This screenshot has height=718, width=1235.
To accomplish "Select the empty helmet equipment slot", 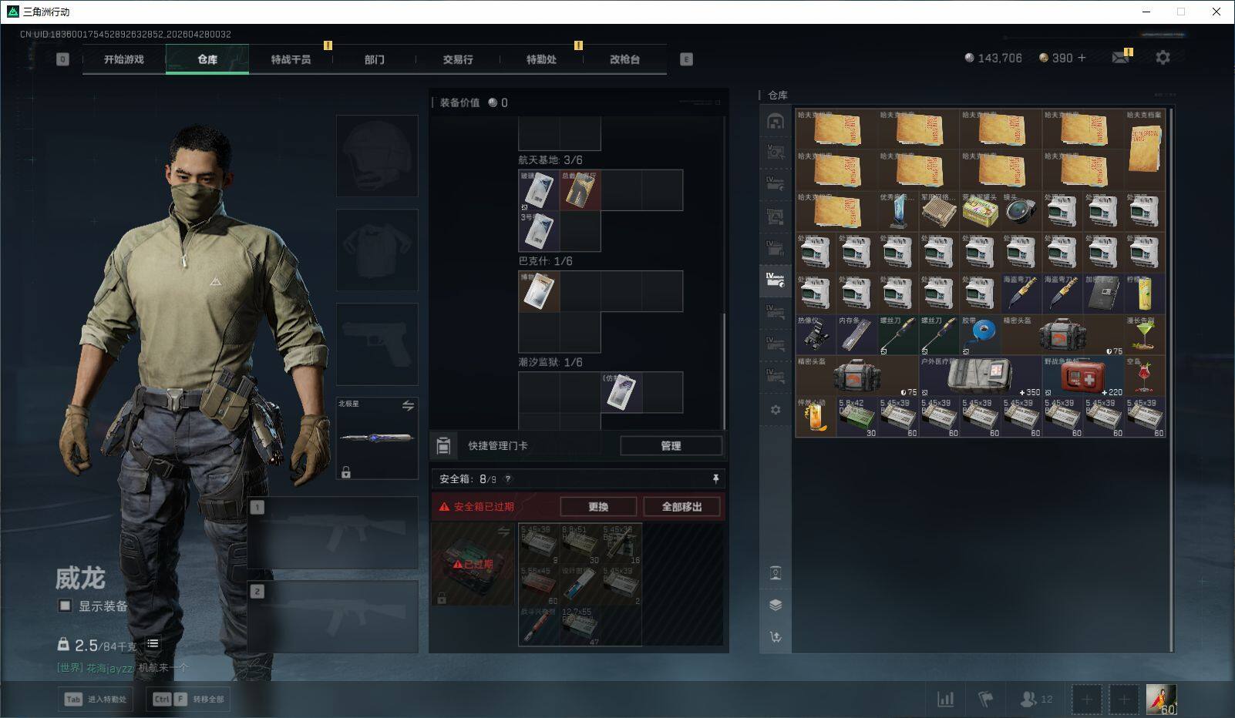I will point(377,156).
